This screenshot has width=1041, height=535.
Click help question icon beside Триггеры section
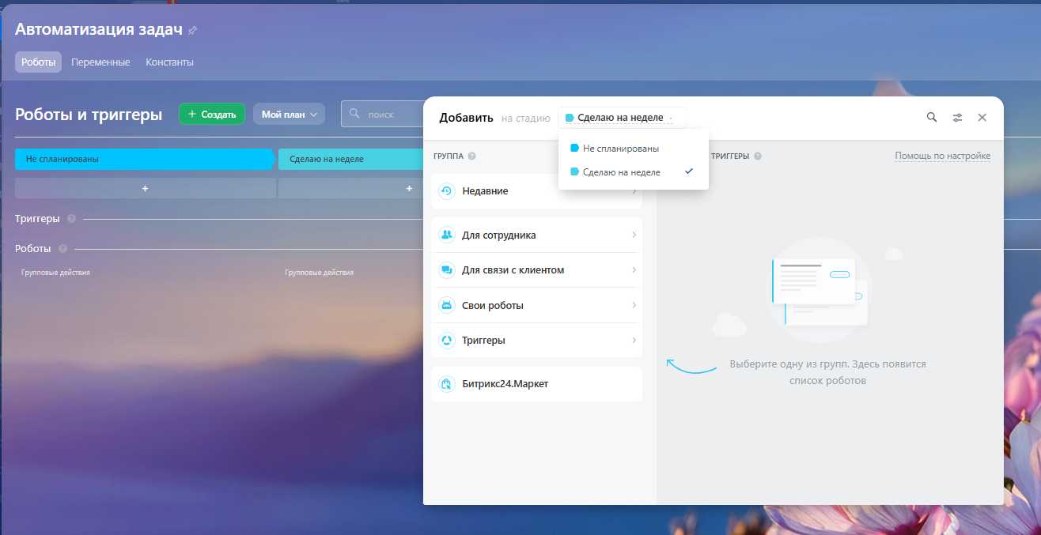point(71,219)
